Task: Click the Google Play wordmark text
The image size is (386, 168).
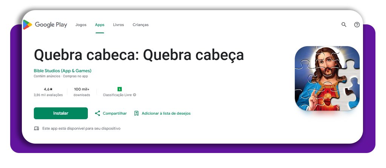Action: 51,25
